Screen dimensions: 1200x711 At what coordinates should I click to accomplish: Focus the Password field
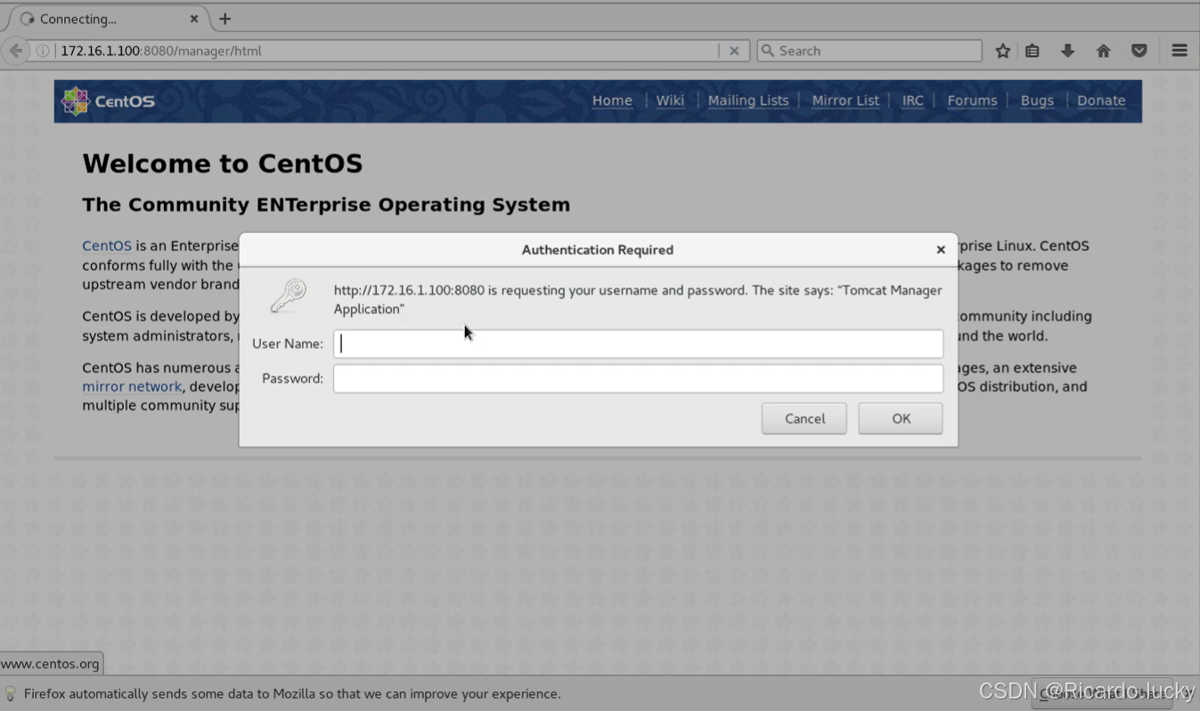[x=638, y=378]
